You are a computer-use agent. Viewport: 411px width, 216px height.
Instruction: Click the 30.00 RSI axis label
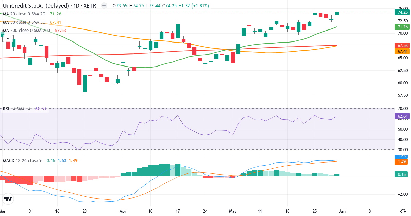(x=402, y=149)
